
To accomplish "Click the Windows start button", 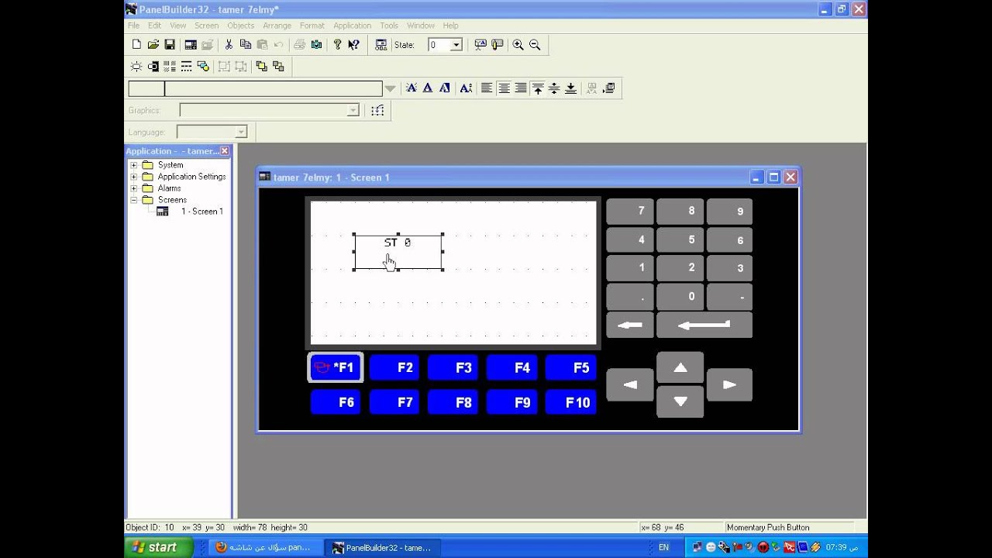I will pyautogui.click(x=158, y=547).
